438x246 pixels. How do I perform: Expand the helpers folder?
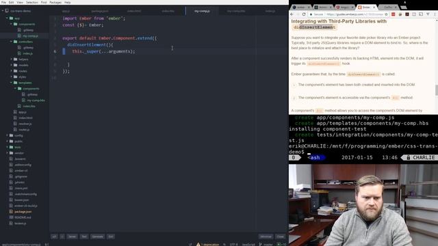pyautogui.click(x=11, y=59)
